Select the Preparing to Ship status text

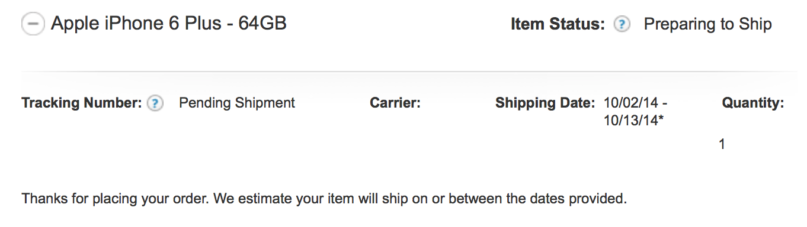[707, 25]
